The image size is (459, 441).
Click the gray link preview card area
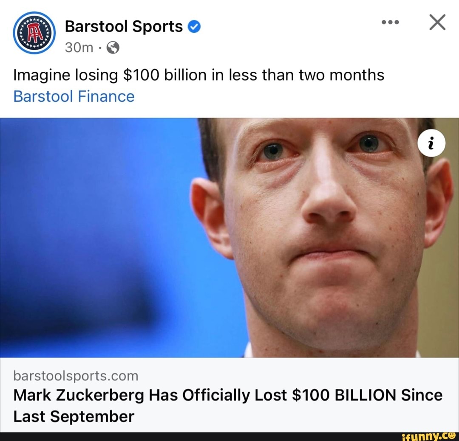pos(229,395)
